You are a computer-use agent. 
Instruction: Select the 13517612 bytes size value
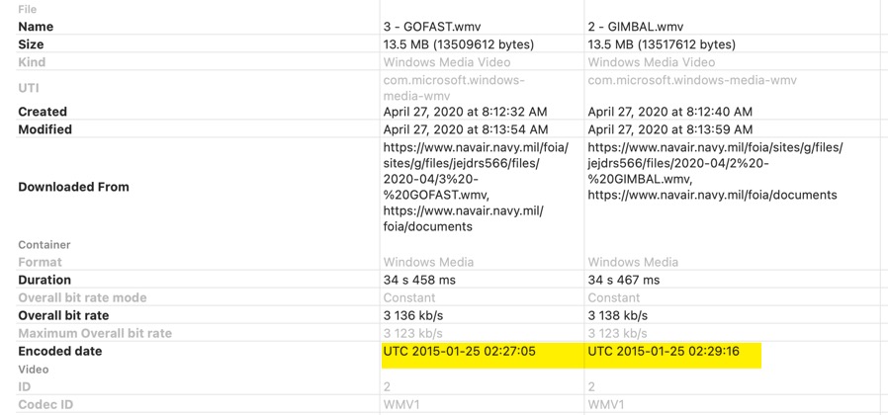(x=662, y=44)
